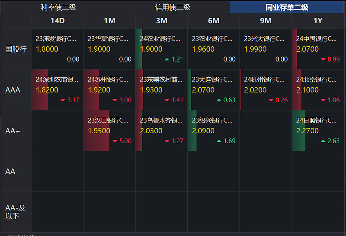This screenshot has height=236, width=346.
Task: Open the 23光大银行C... cell
Action: click(x=266, y=49)
